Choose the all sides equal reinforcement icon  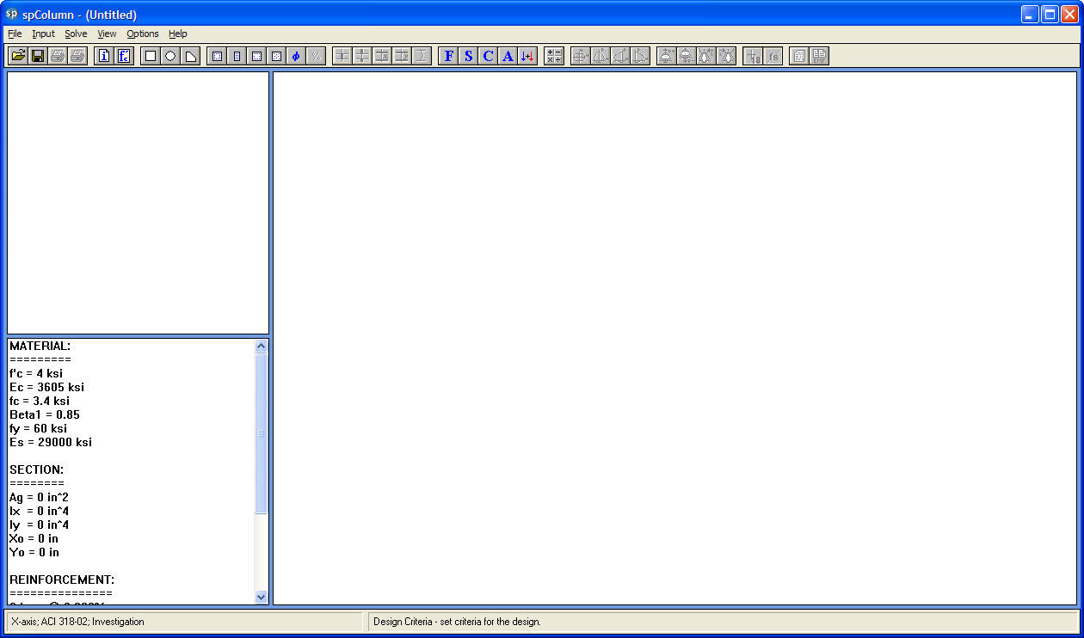pos(217,56)
